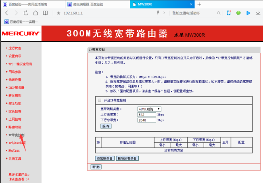The image size is (263, 183).
Task: Enable the 开启IP带宽控制 checkbox
Action: click(x=99, y=100)
